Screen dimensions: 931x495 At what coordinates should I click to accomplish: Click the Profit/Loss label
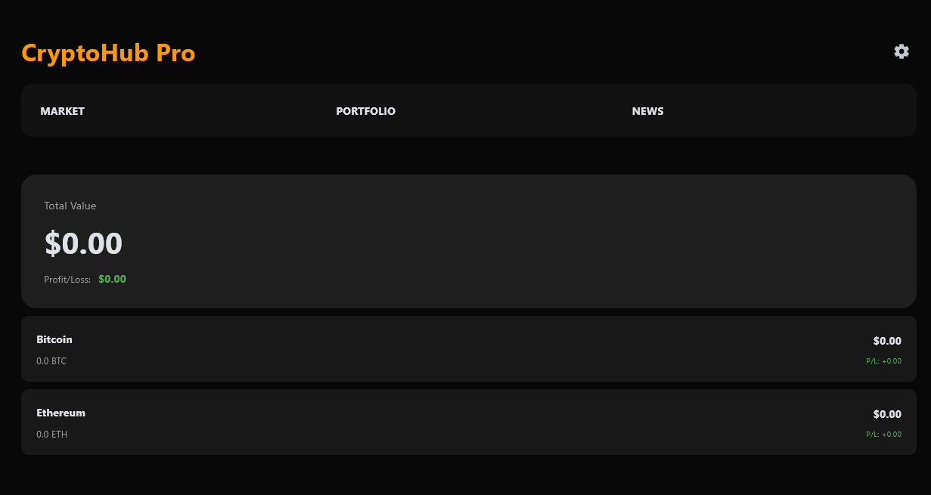coord(67,280)
